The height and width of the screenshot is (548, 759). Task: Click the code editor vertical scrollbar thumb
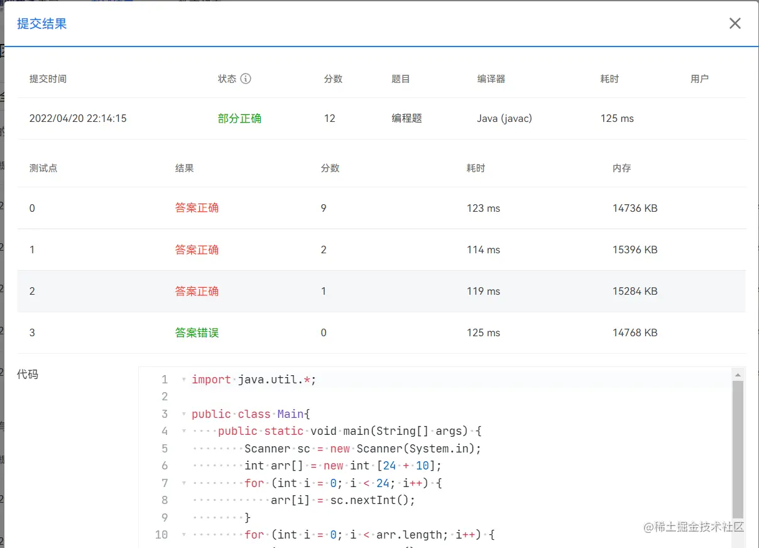coord(738,450)
